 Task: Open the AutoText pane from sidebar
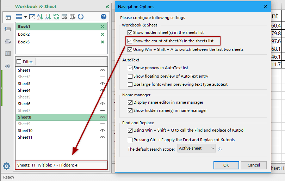8,29
